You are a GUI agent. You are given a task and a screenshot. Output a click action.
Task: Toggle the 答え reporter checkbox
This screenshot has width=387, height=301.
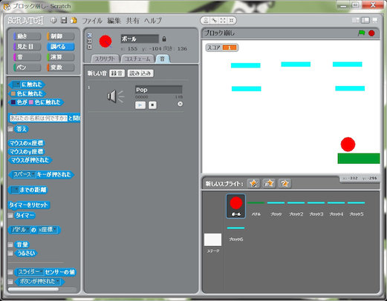(x=10, y=129)
